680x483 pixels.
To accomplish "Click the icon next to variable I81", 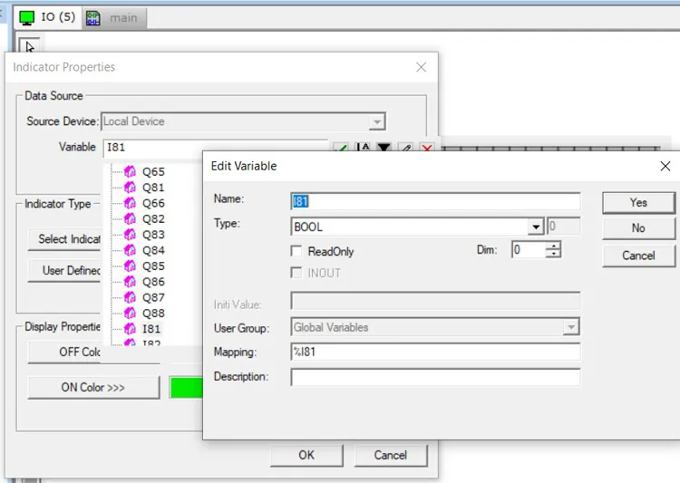I will click(x=130, y=328).
